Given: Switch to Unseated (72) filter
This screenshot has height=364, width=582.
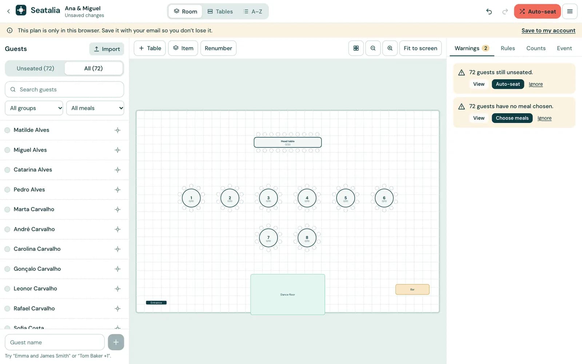Looking at the screenshot, I should (35, 68).
